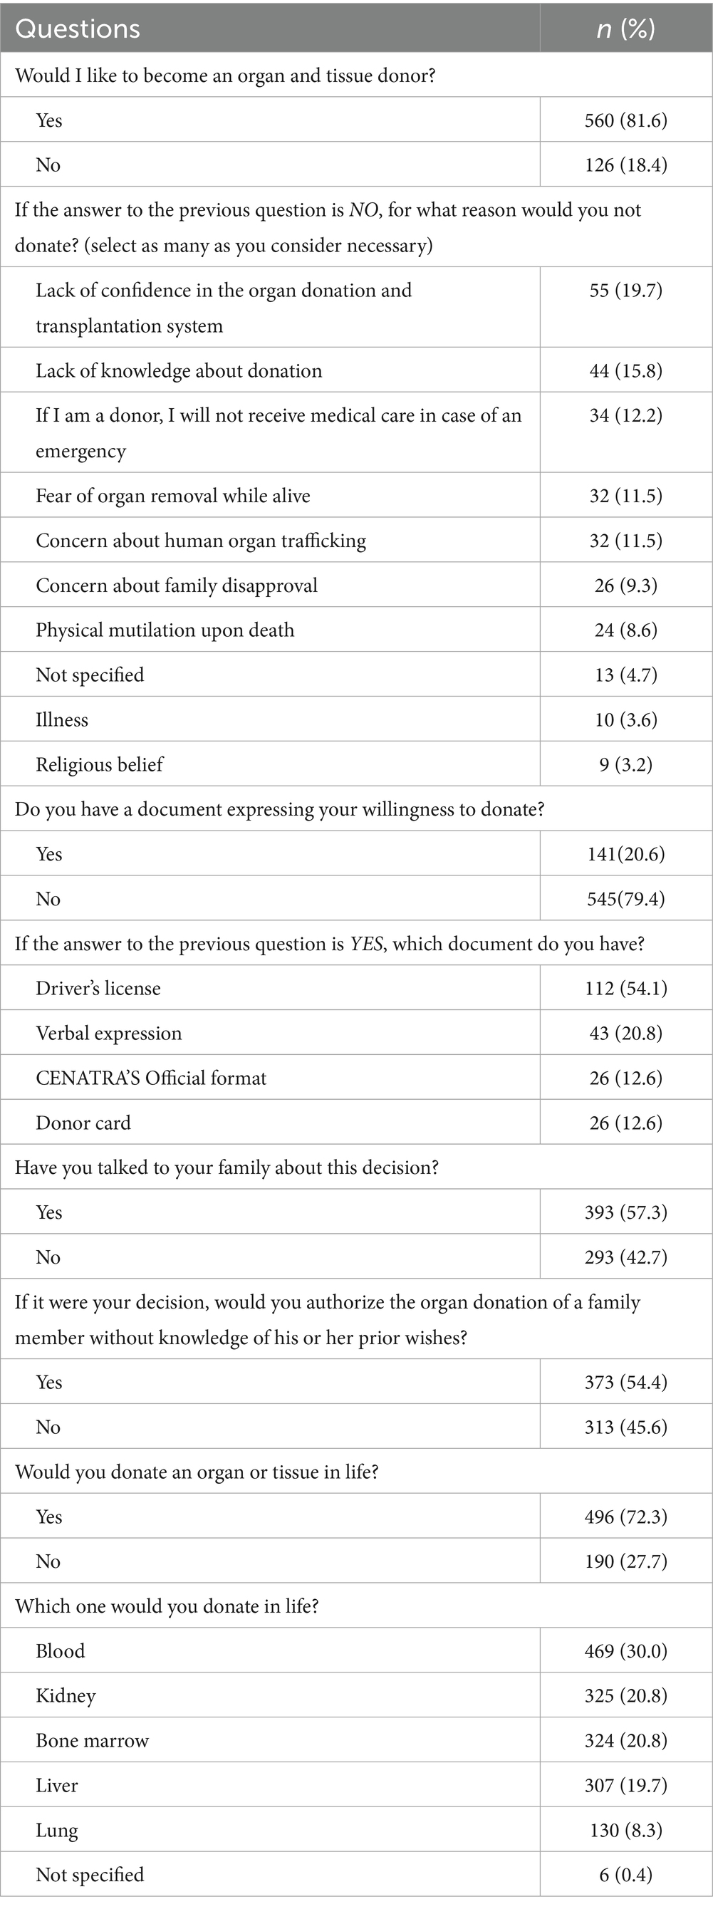
Task: Select the "Bone marrow" row label
Action: [x=92, y=1740]
